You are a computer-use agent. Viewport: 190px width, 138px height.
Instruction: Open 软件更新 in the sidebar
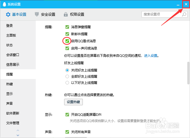click(18, 113)
